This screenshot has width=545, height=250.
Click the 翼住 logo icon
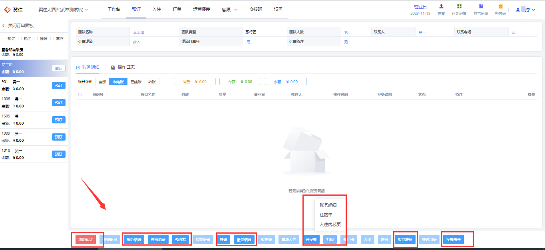(7, 9)
